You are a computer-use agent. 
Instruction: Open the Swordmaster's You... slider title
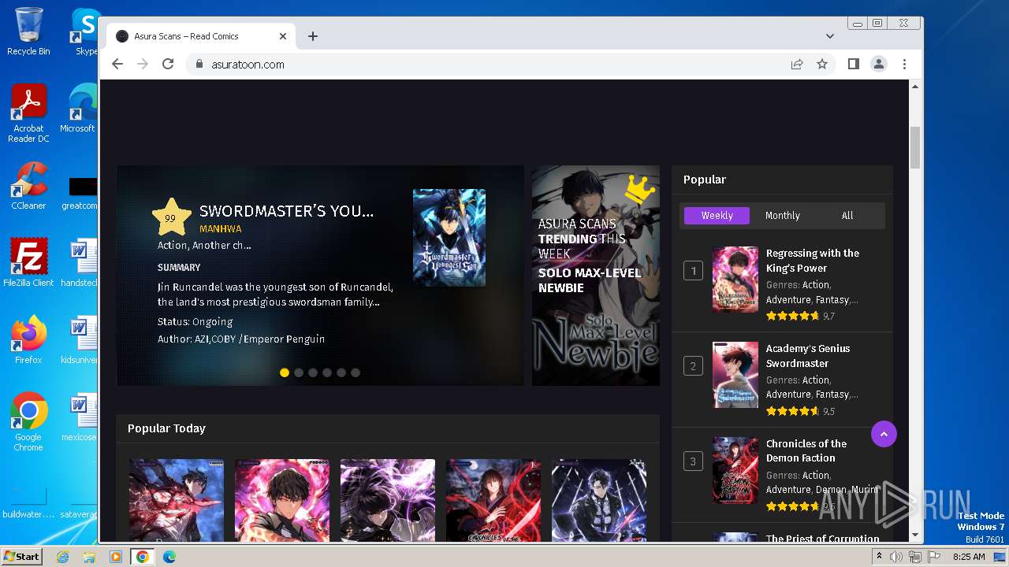pos(286,211)
